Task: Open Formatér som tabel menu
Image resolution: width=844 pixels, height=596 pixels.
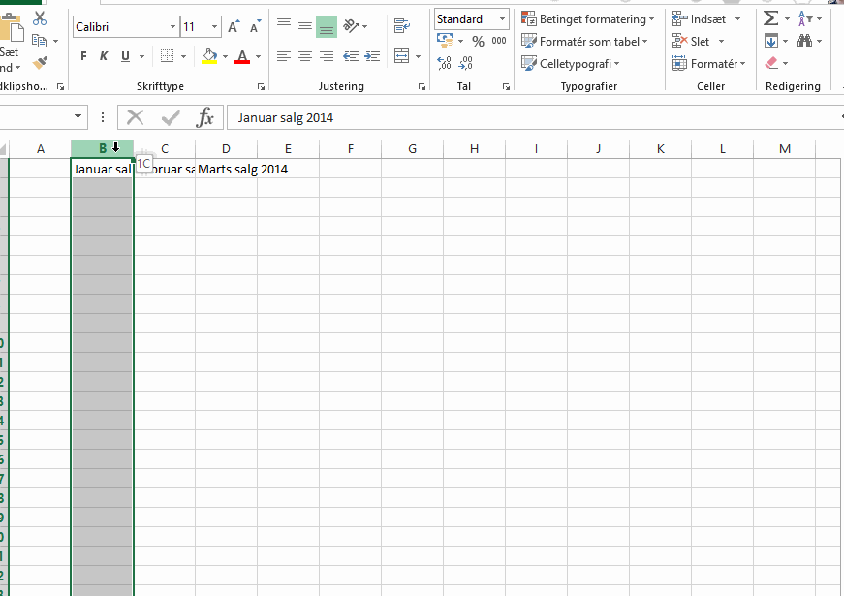Action: pyautogui.click(x=585, y=41)
